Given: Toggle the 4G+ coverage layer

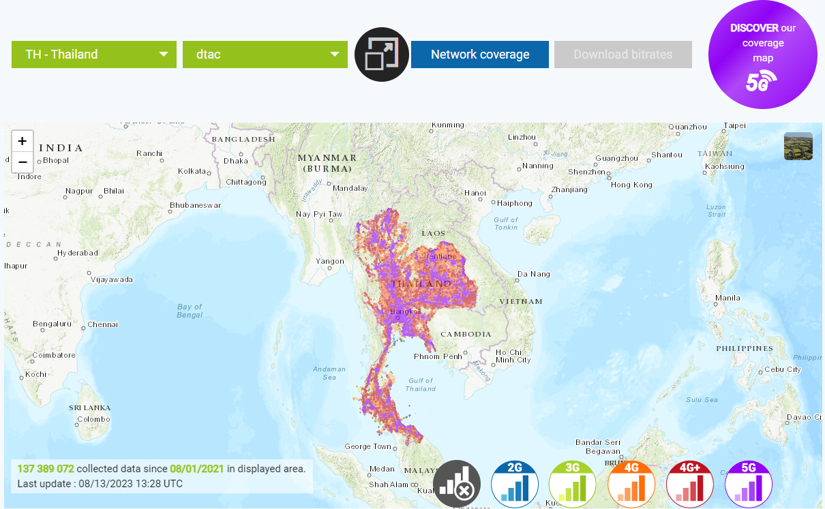Looking at the screenshot, I should [690, 484].
